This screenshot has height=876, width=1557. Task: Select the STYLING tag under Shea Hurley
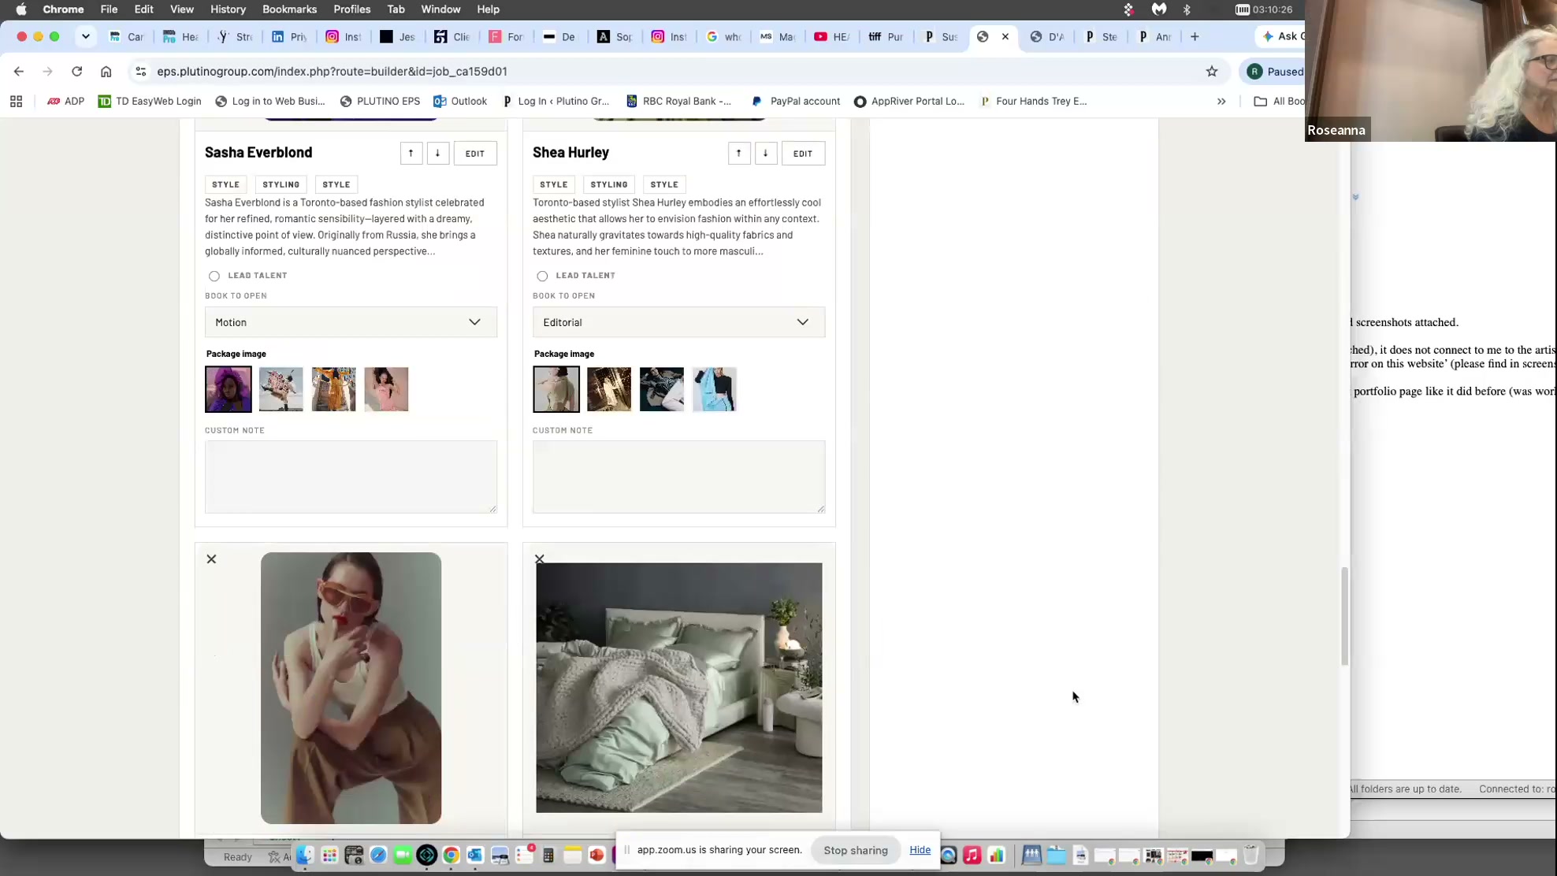608,184
